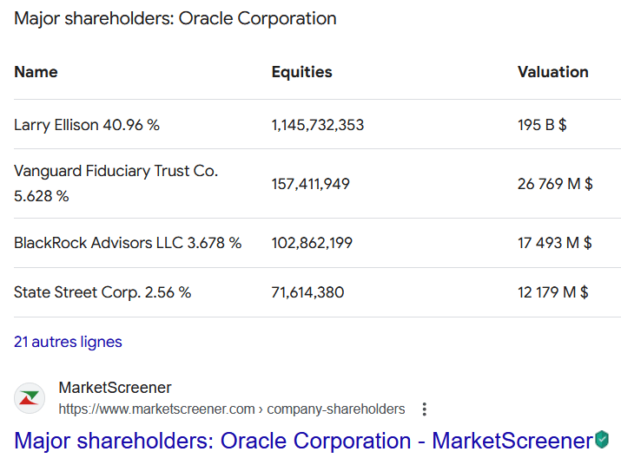Viewport: 621px width, 458px height.
Task: Click the 1,145,732,353 equities value
Action: point(318,125)
